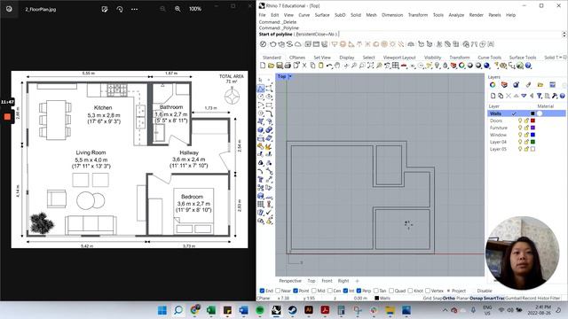The width and height of the screenshot is (568, 319).
Task: Toggle the End osnap checkbox
Action: [263, 291]
